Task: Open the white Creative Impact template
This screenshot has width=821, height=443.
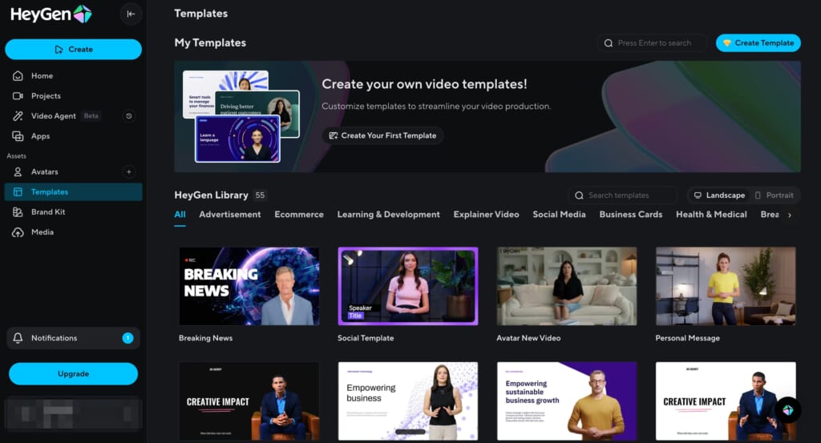Action: [726, 401]
